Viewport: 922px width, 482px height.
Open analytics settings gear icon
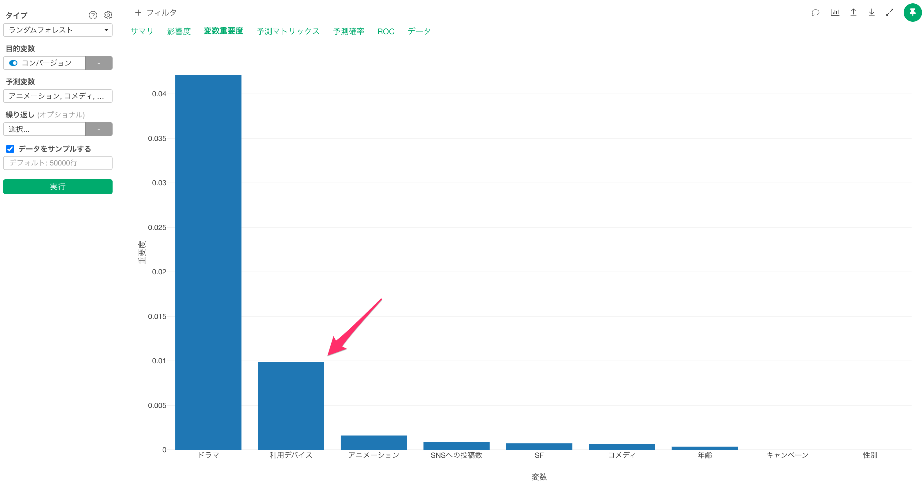108,15
